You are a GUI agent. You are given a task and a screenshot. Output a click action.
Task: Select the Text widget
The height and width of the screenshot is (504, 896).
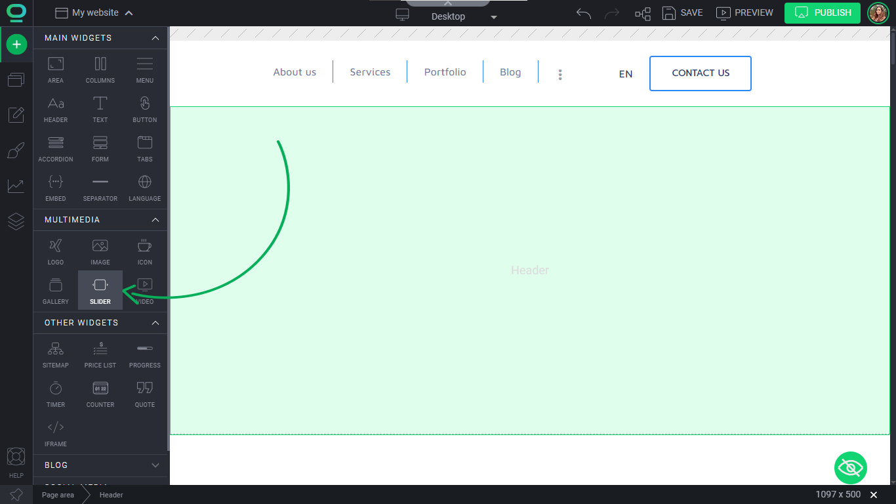(x=100, y=109)
